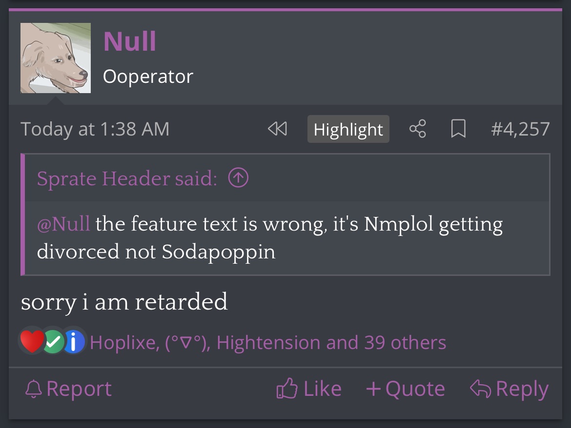Click the red heart reaction icon
The image size is (571, 428).
[x=32, y=341]
